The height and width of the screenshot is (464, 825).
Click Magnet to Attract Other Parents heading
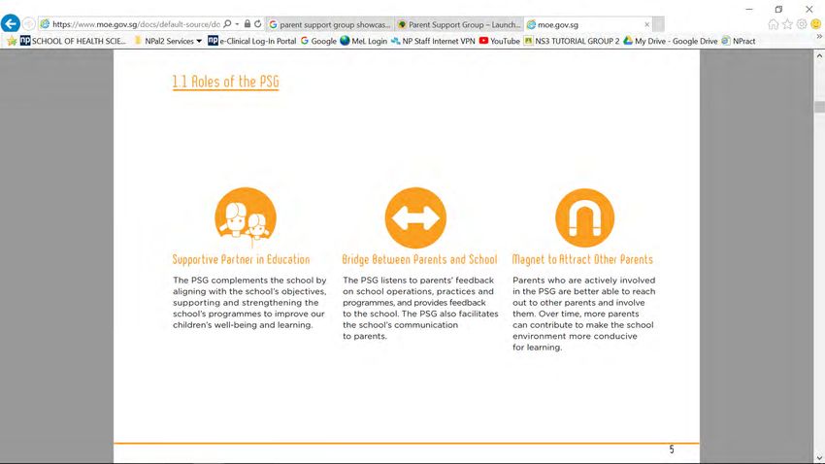[582, 259]
